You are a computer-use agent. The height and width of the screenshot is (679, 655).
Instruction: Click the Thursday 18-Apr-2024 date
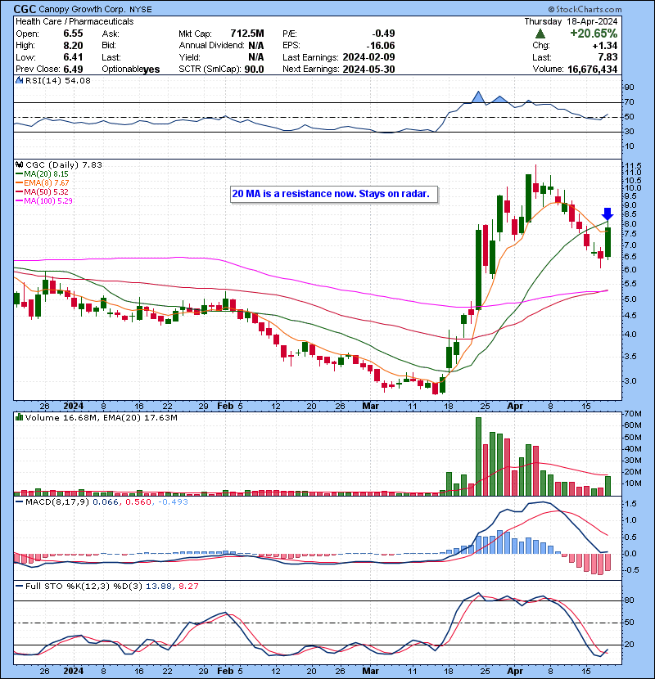pyautogui.click(x=571, y=21)
